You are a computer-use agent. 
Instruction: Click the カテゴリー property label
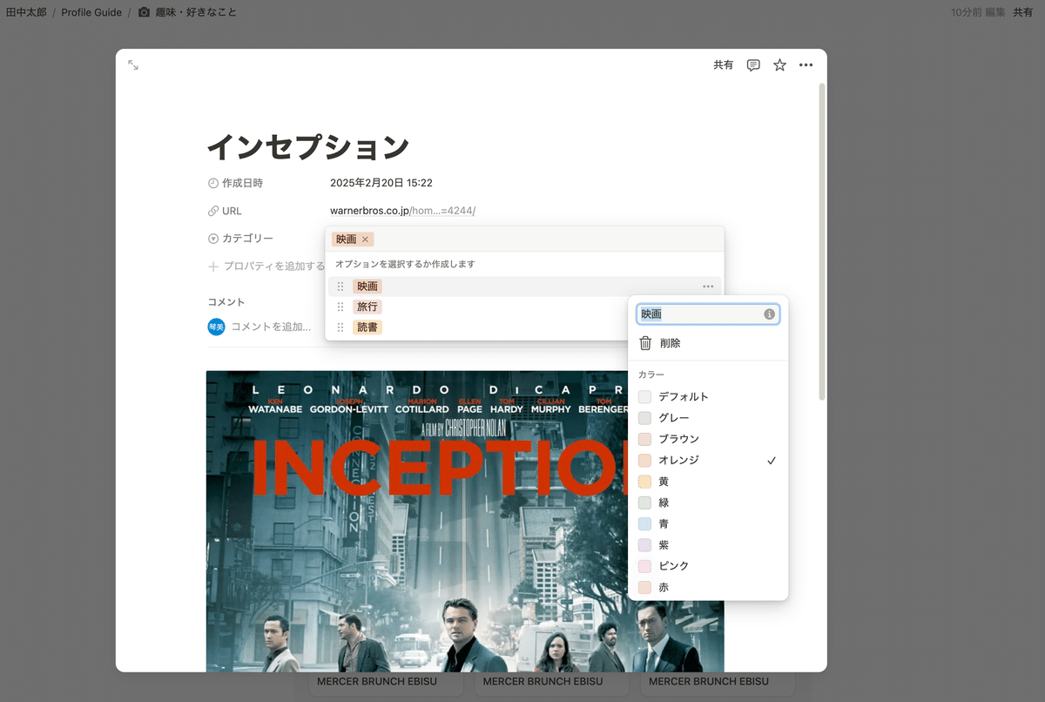pyautogui.click(x=247, y=239)
